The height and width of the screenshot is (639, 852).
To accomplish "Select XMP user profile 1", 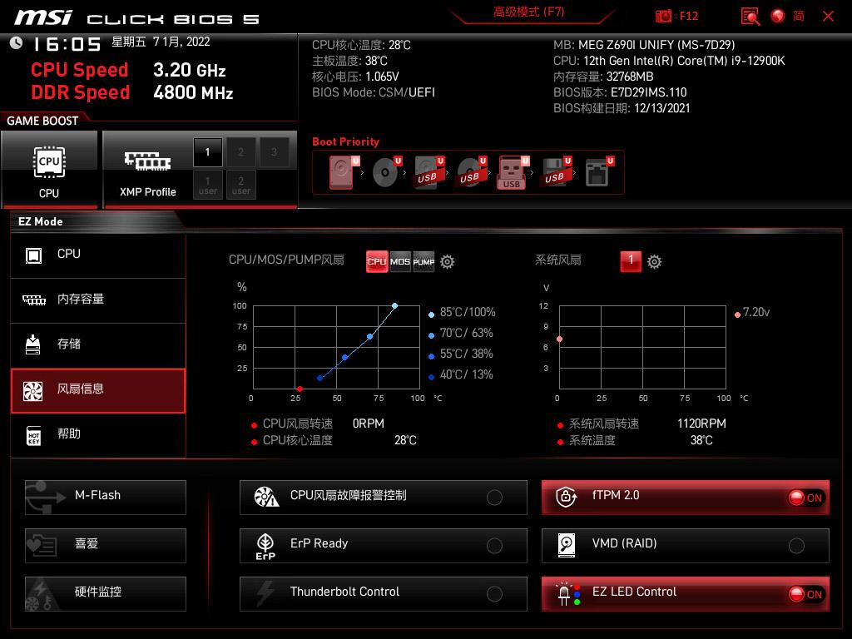I will pyautogui.click(x=207, y=186).
